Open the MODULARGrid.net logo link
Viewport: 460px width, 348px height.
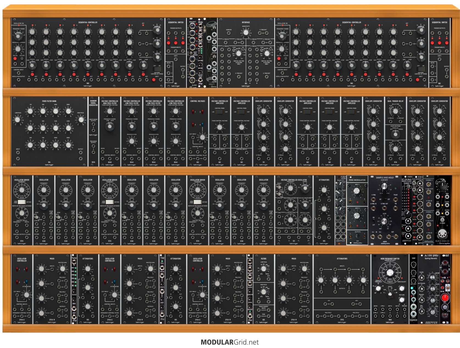click(x=230, y=342)
